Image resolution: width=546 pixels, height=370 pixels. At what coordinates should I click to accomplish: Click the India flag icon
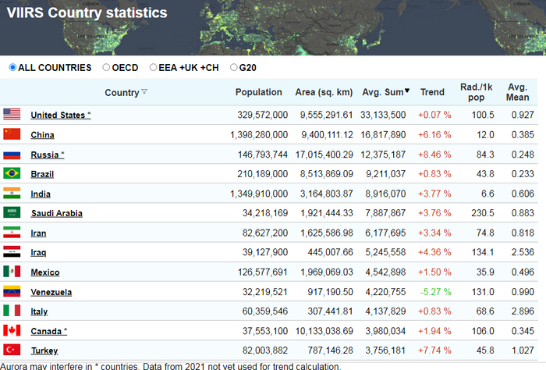pyautogui.click(x=12, y=193)
